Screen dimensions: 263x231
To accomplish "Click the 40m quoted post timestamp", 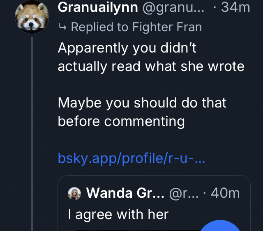I will tap(225, 193).
